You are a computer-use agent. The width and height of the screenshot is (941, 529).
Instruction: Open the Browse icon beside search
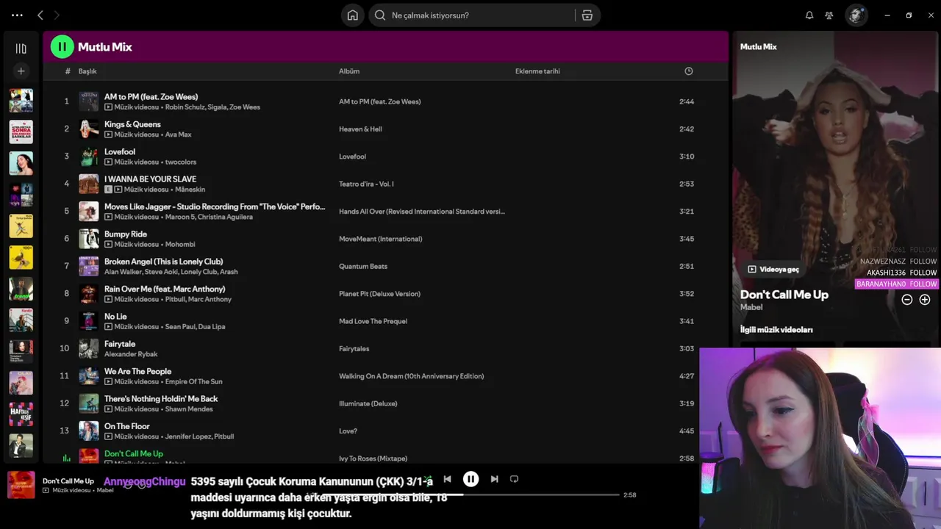pos(587,15)
